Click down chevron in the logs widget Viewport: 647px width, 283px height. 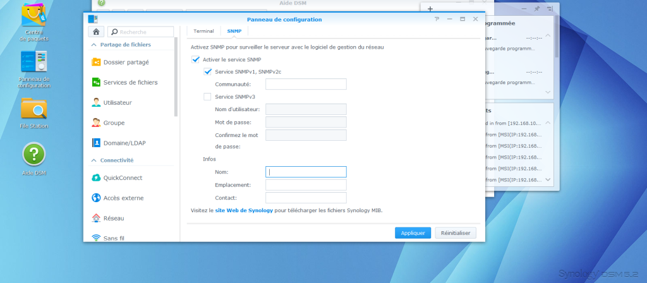click(x=548, y=179)
